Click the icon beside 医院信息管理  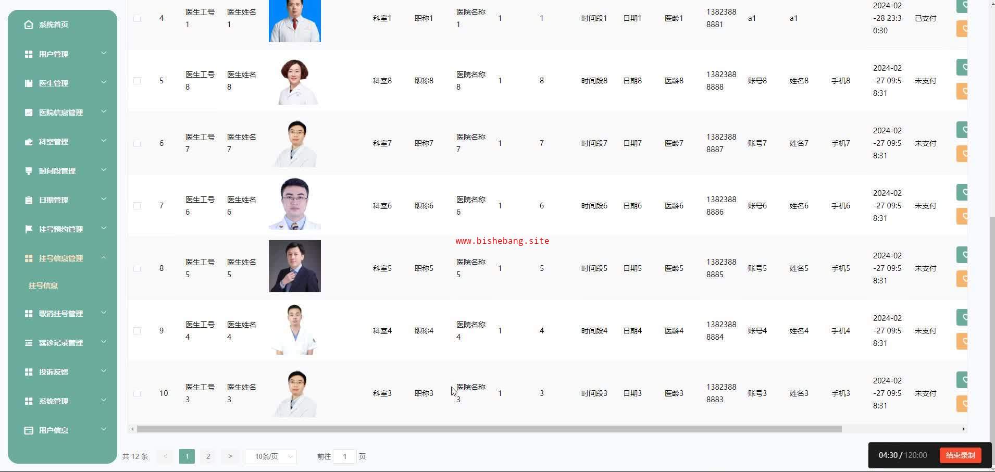[29, 113]
